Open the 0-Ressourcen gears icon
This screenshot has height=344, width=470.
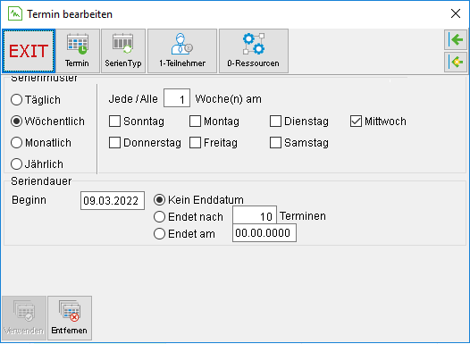click(254, 51)
